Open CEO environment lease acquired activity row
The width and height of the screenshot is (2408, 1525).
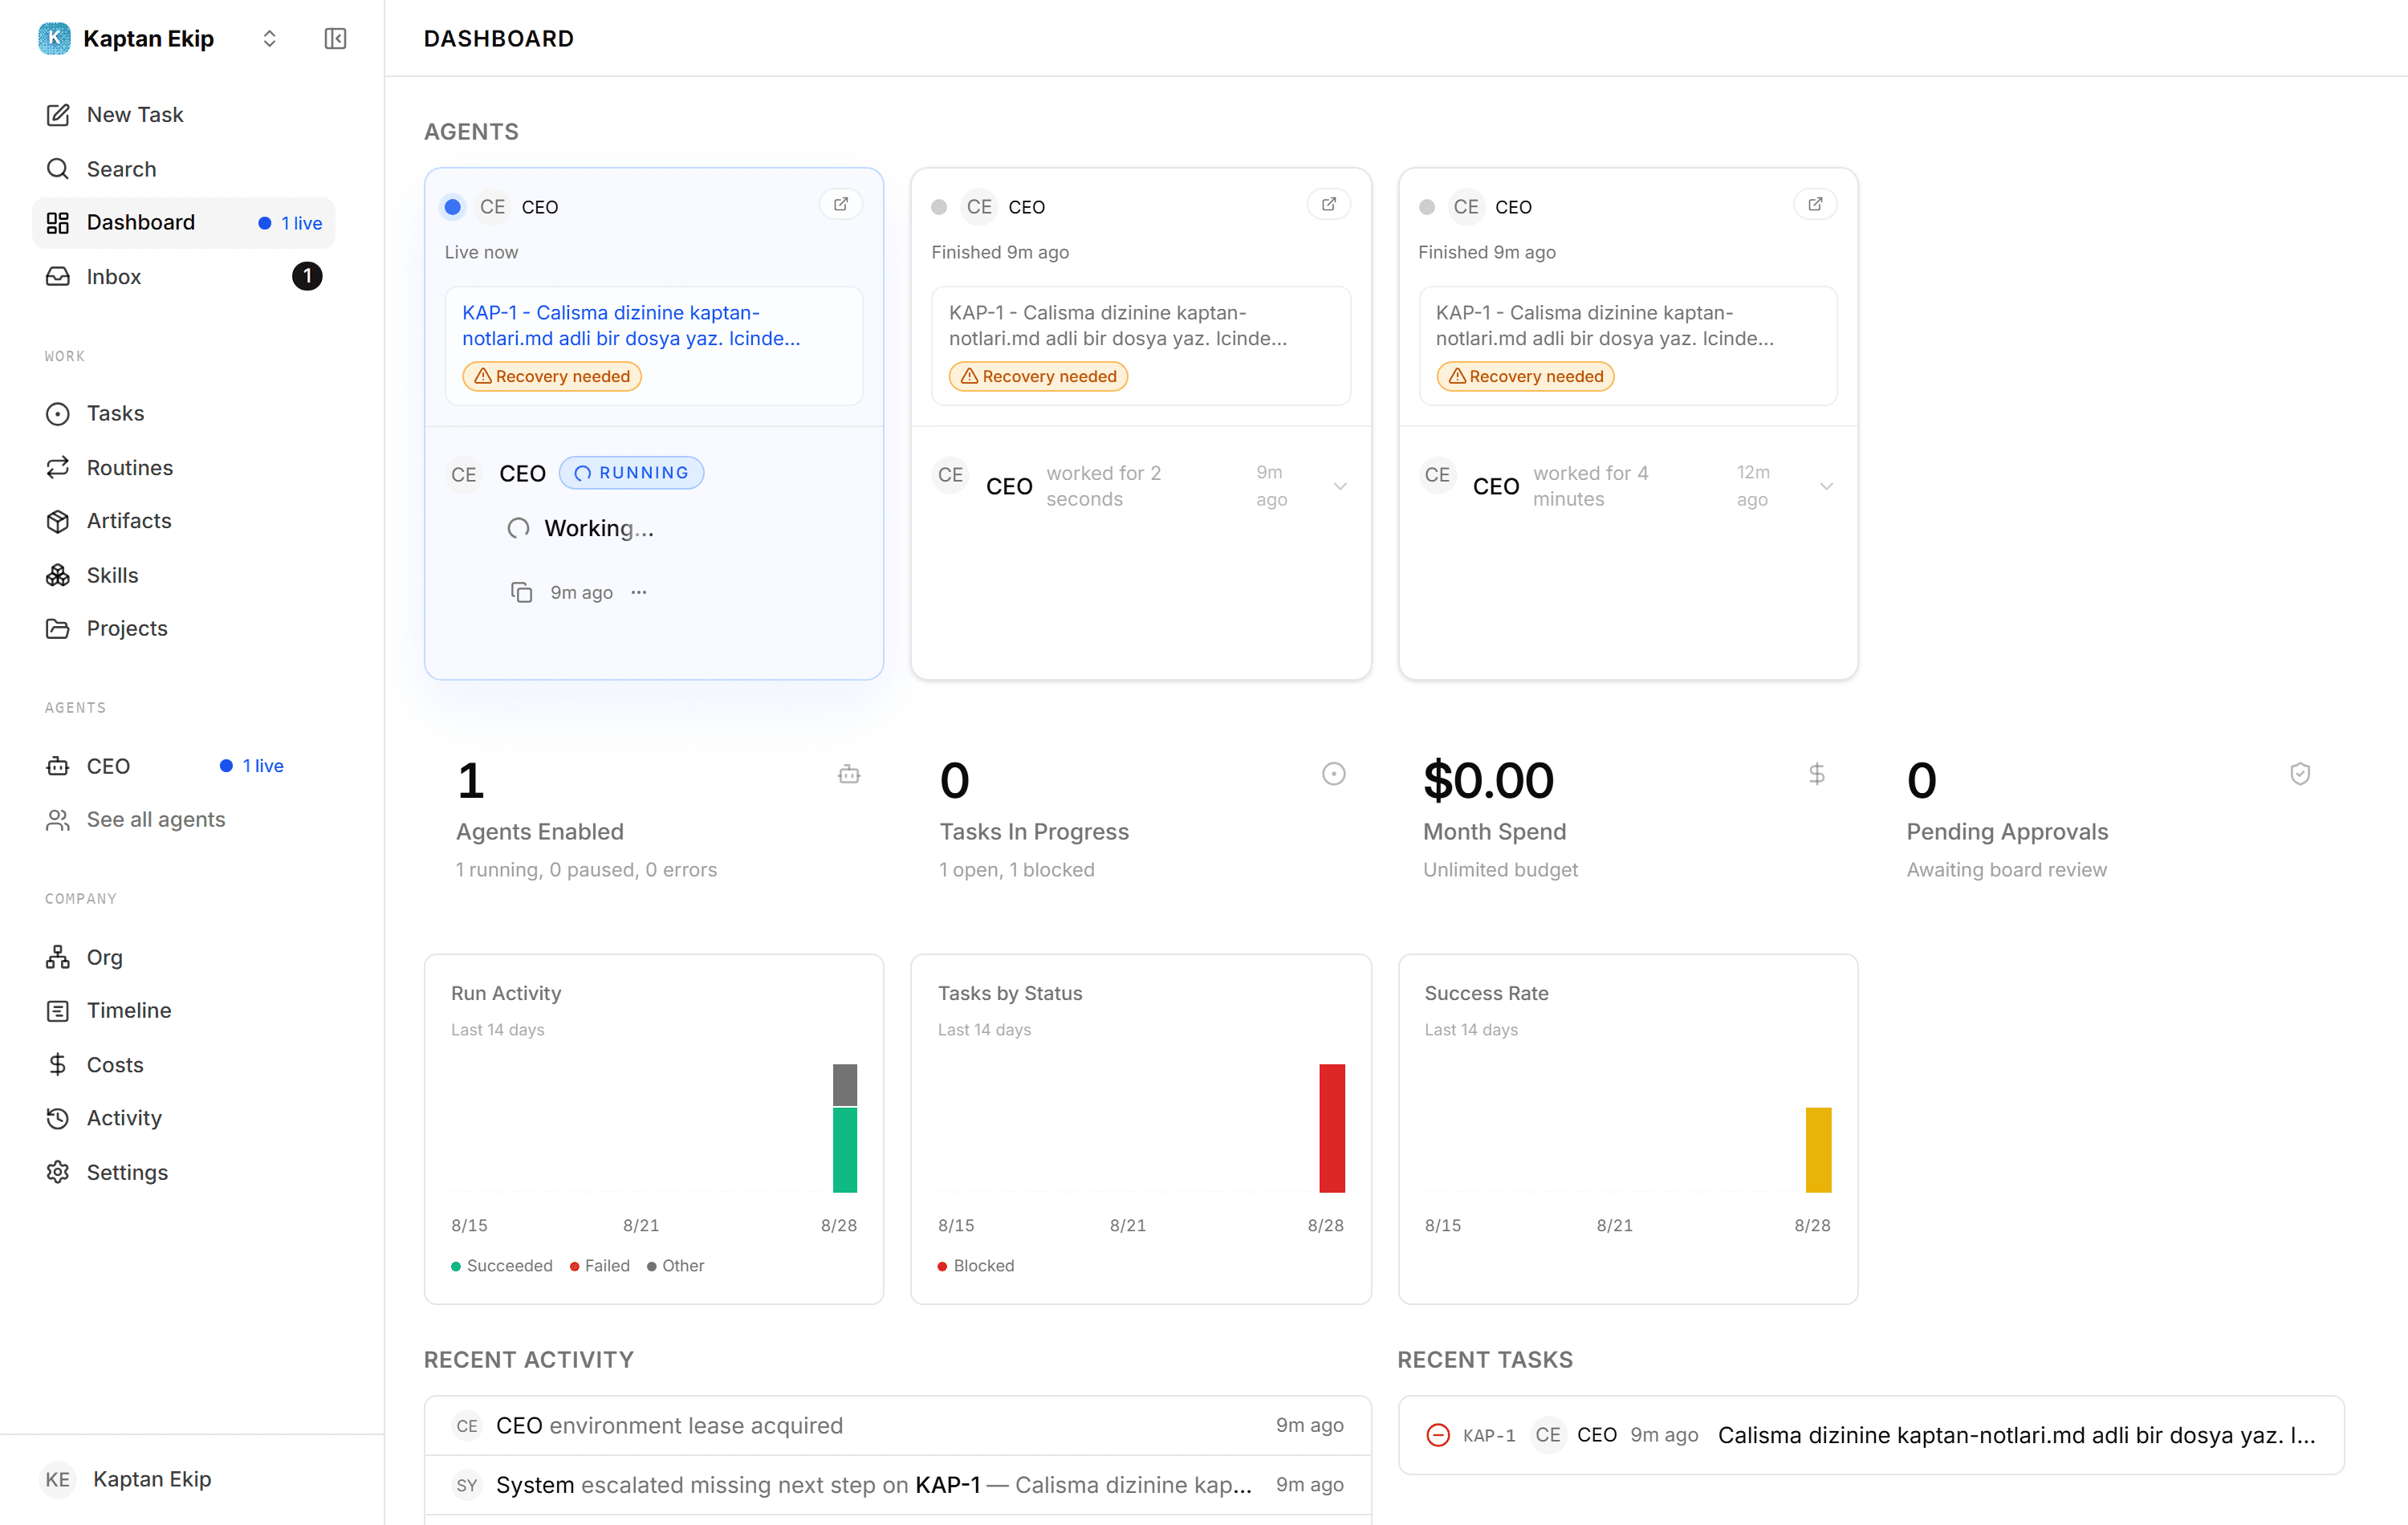897,1425
